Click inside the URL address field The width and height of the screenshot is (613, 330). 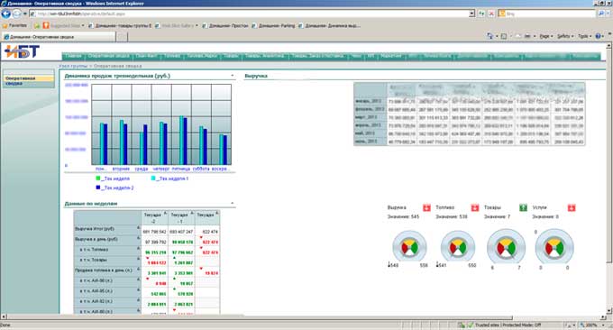pyautogui.click(x=251, y=14)
